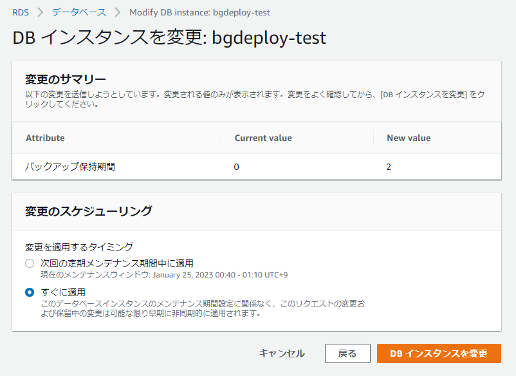Click the 変更のスケジューリング section heading
The image size is (516, 376).
(x=89, y=211)
